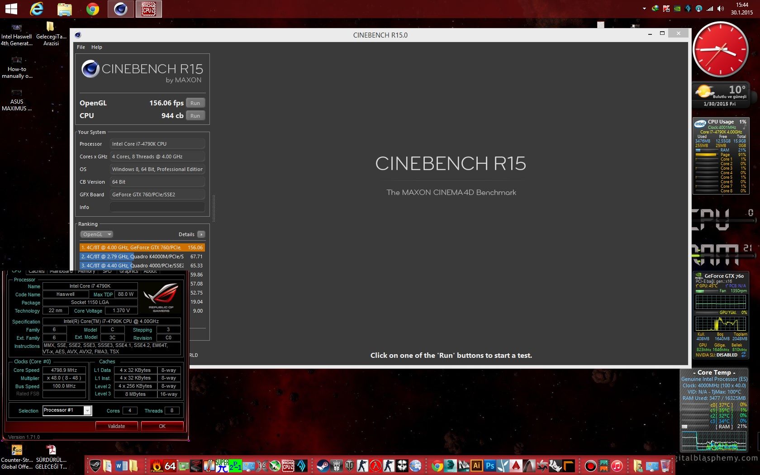
Task: Open the How-to manually desktop shortcut
Action: point(17,67)
